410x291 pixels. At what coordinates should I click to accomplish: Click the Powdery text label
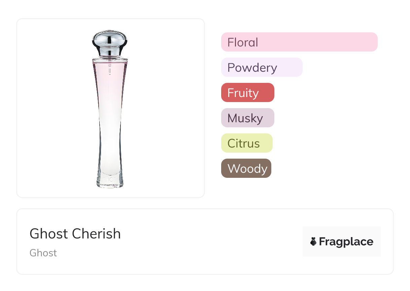[x=252, y=68]
